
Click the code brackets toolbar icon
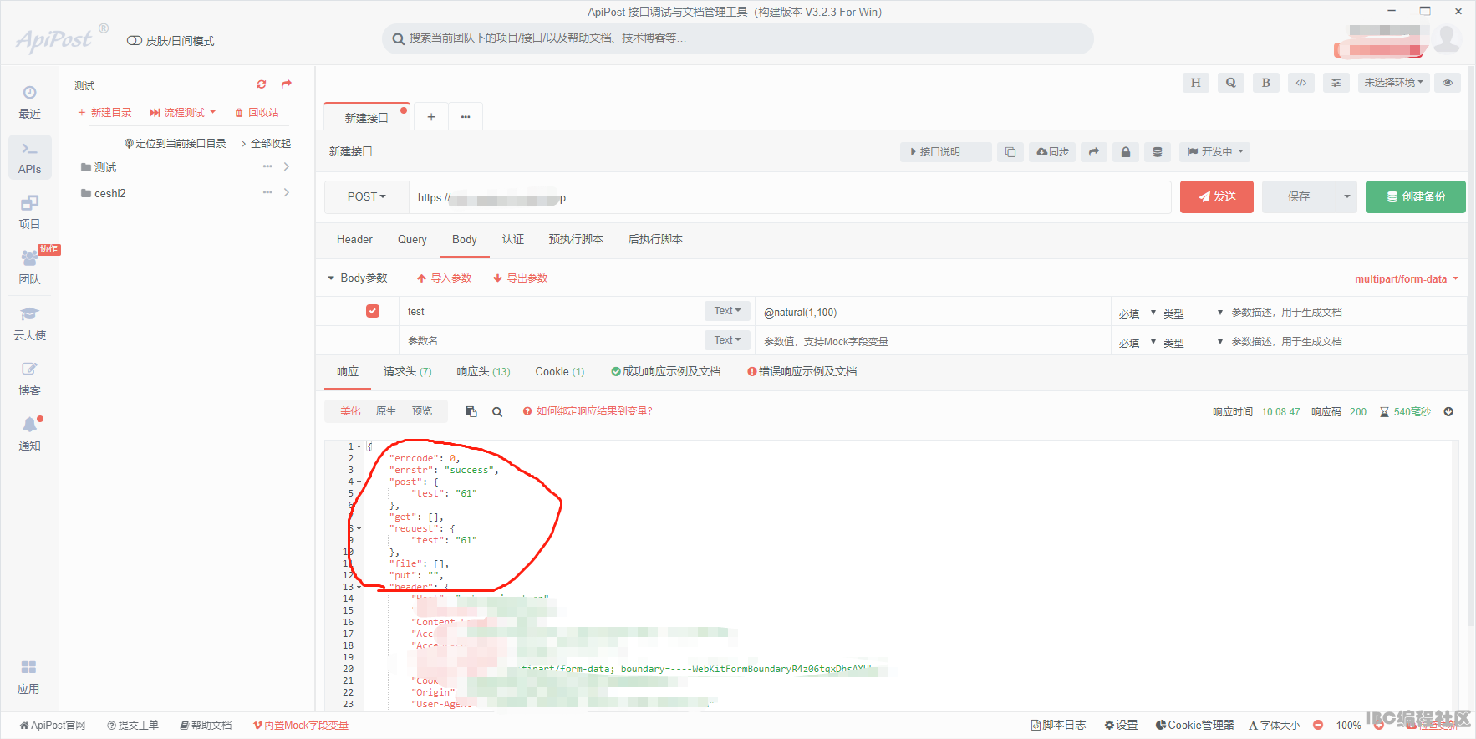point(1300,83)
